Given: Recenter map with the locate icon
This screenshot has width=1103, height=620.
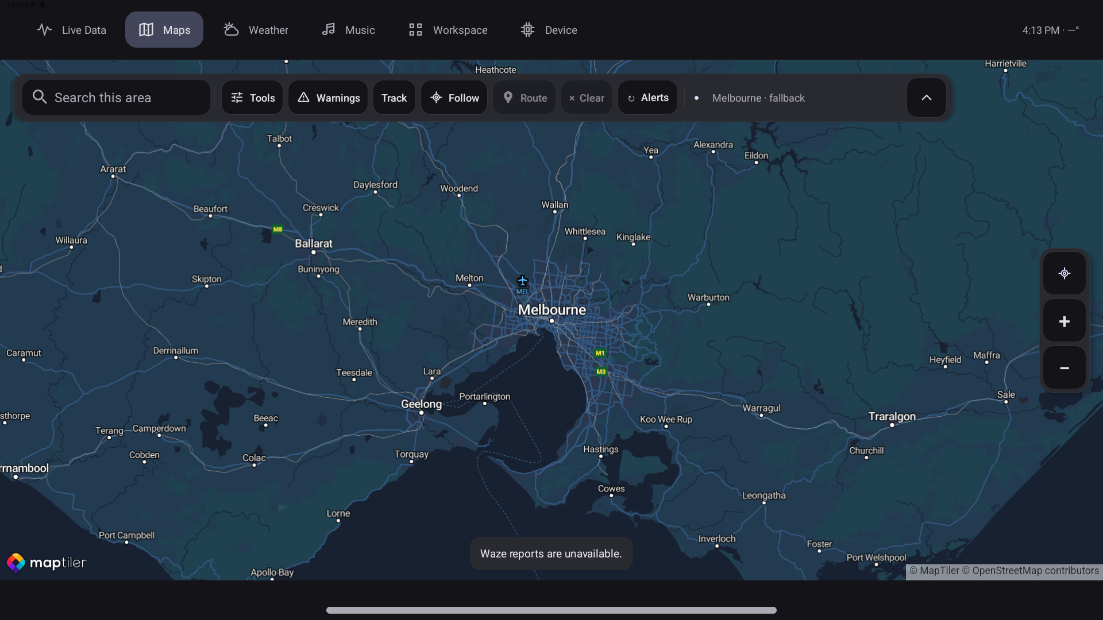Looking at the screenshot, I should 1064,273.
